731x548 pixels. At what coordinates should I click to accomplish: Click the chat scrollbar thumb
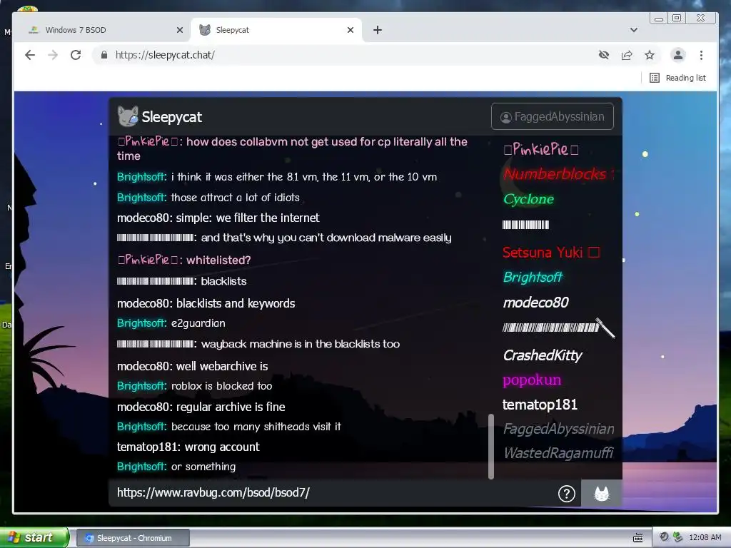(x=491, y=447)
